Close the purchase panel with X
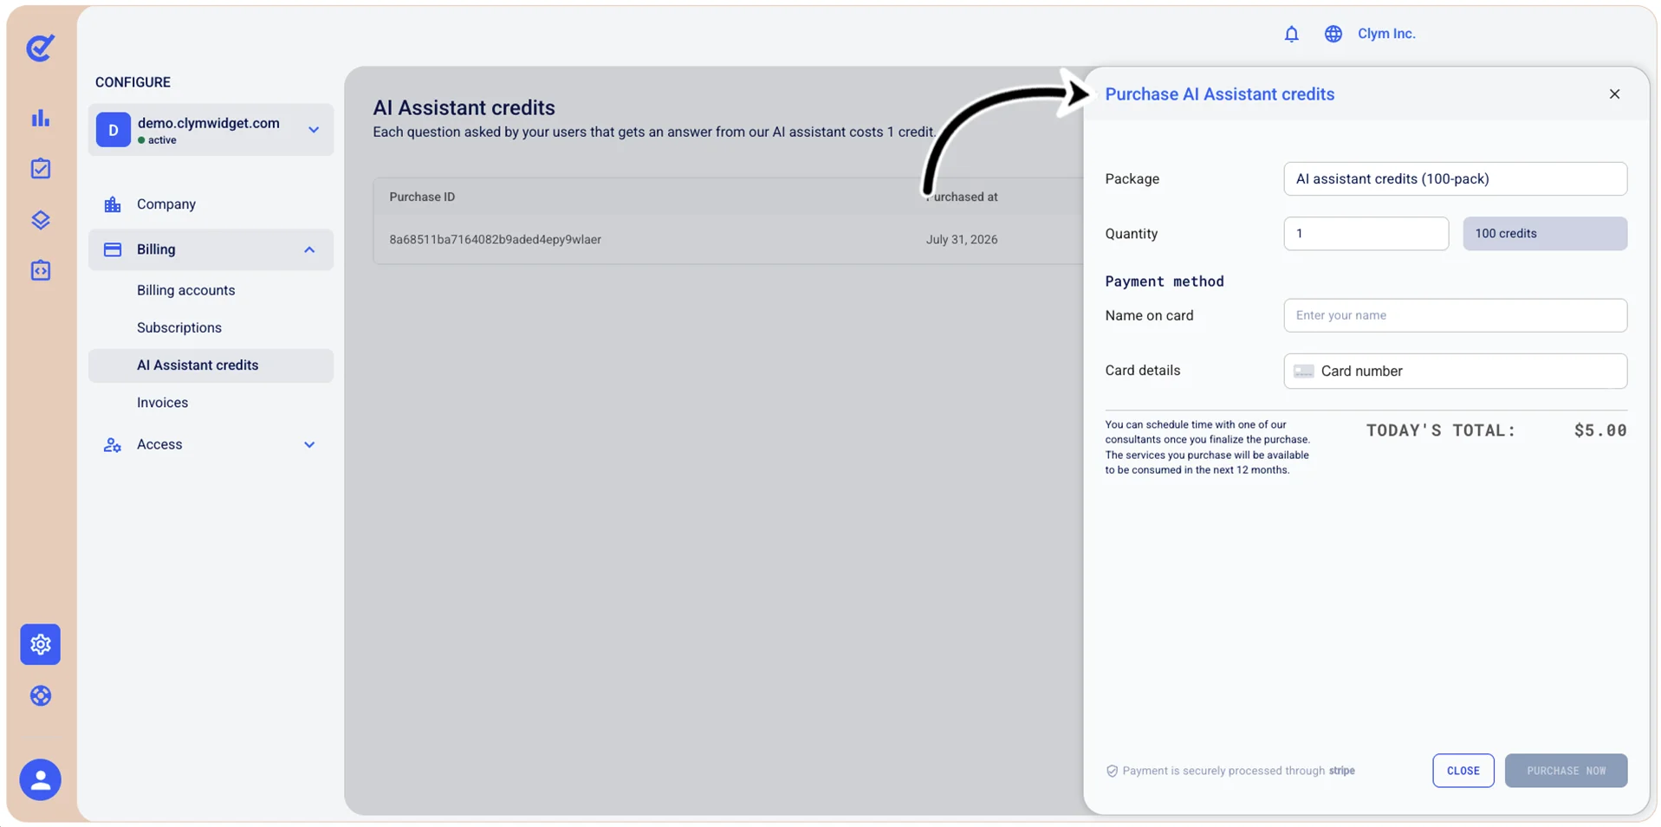Viewport: 1661px width, 827px height. pos(1614,94)
